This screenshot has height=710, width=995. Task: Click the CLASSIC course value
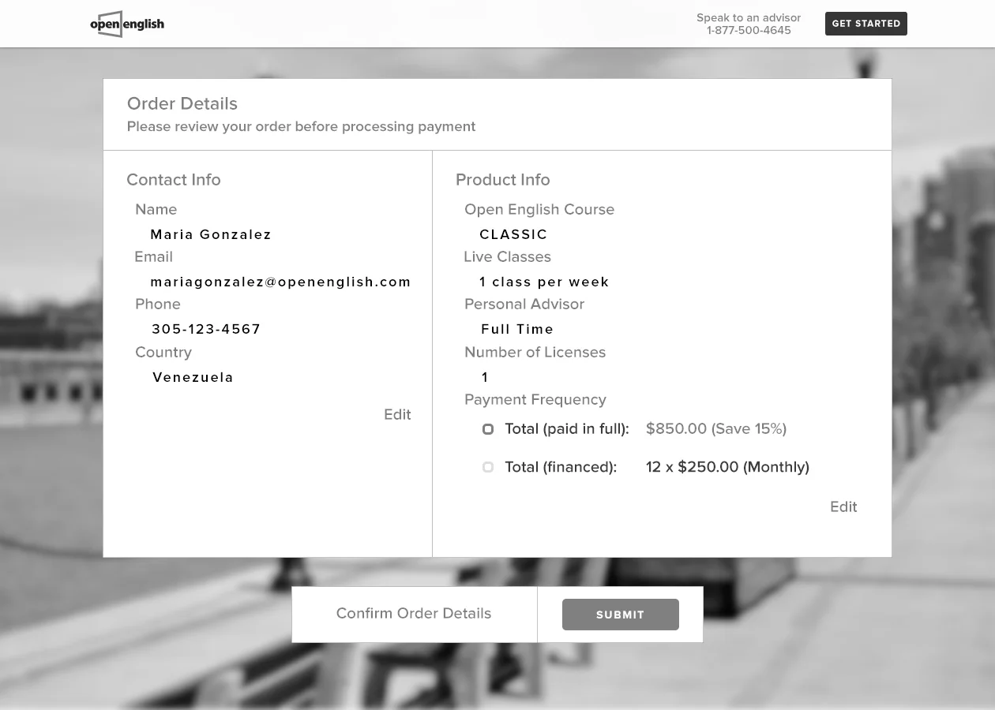click(x=514, y=234)
